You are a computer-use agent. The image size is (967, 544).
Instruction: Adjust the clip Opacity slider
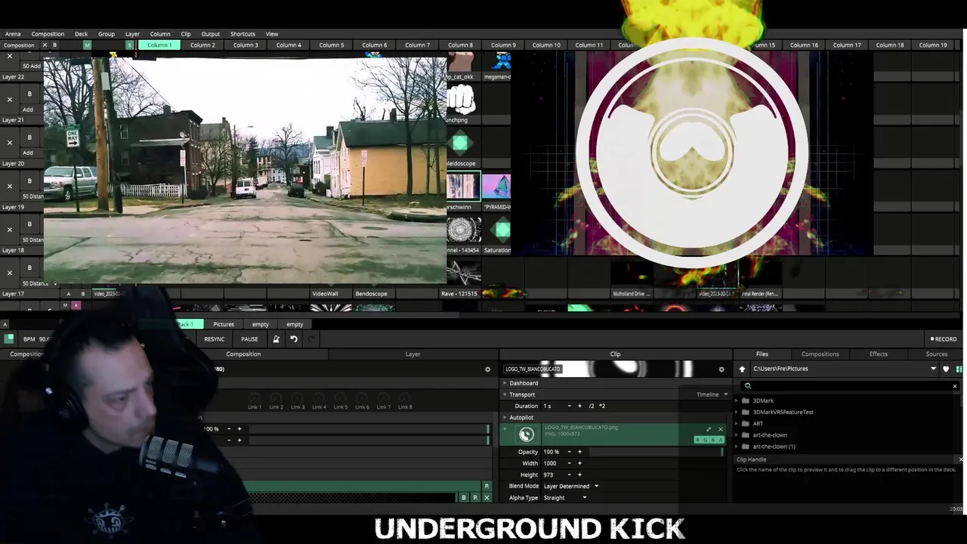coord(656,452)
